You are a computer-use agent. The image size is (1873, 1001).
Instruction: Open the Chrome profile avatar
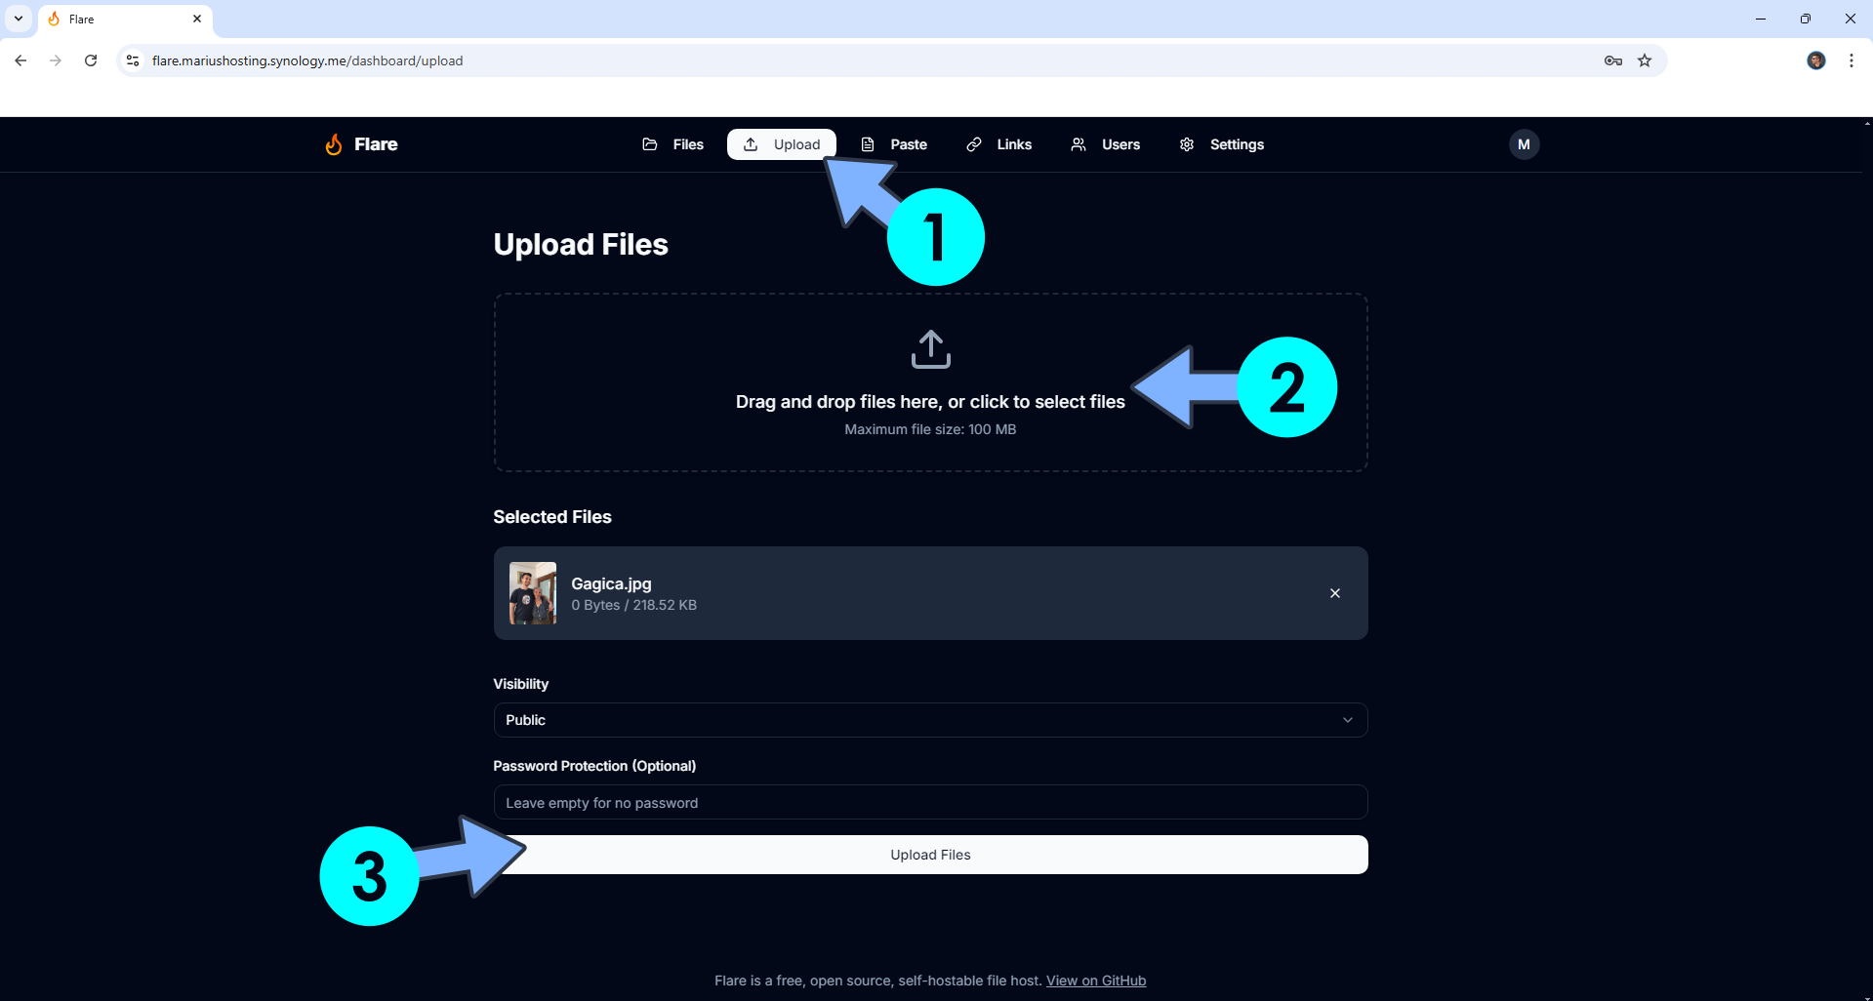(x=1815, y=60)
